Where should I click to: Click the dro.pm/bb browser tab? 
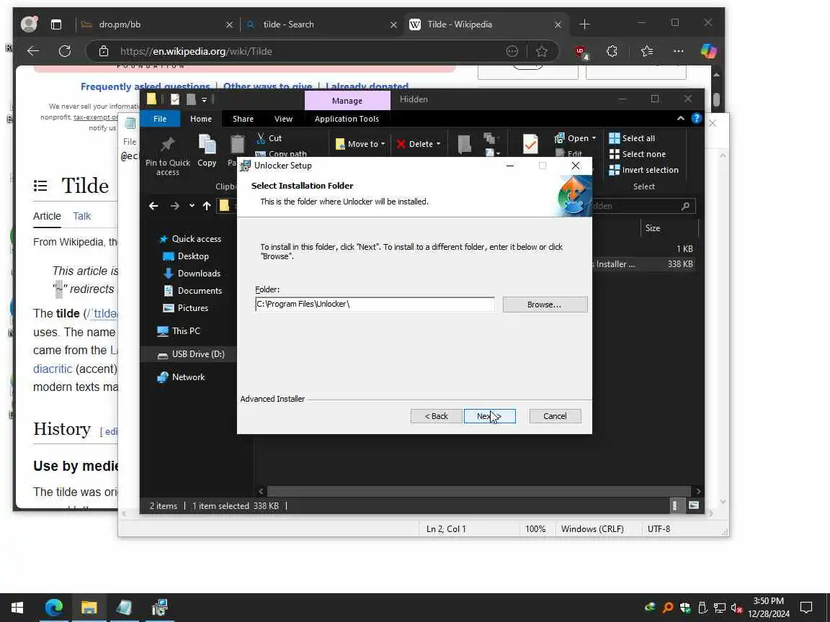pyautogui.click(x=156, y=24)
